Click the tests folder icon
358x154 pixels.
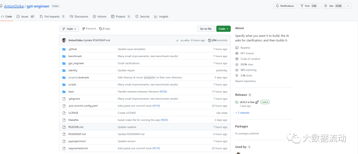pyautogui.click(x=64, y=92)
